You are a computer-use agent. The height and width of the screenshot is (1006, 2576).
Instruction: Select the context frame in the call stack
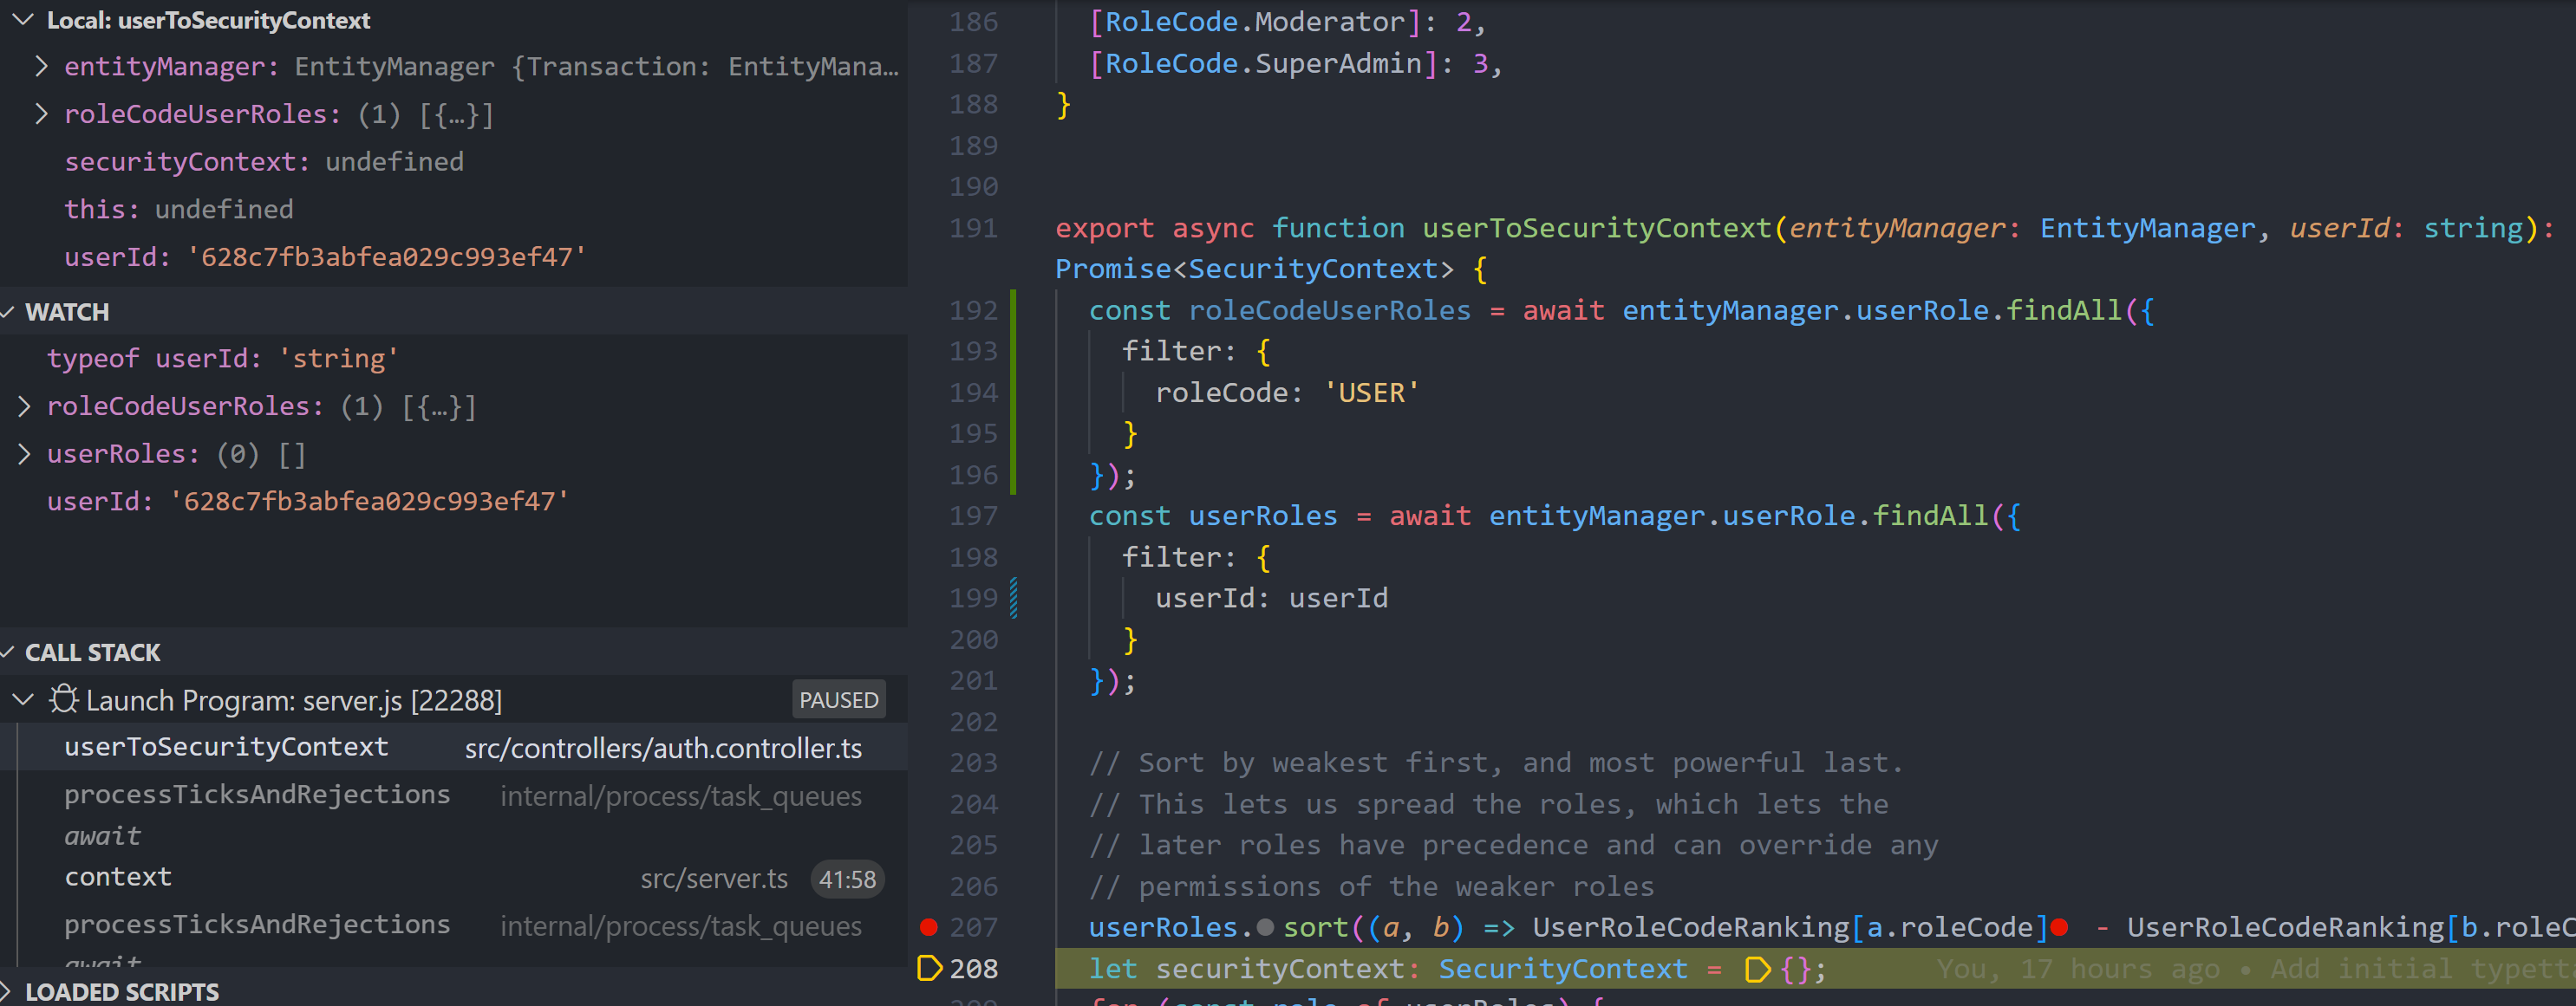(117, 876)
